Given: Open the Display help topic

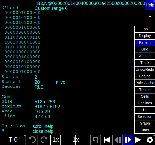Looking at the screenshot, I should click(145, 36).
